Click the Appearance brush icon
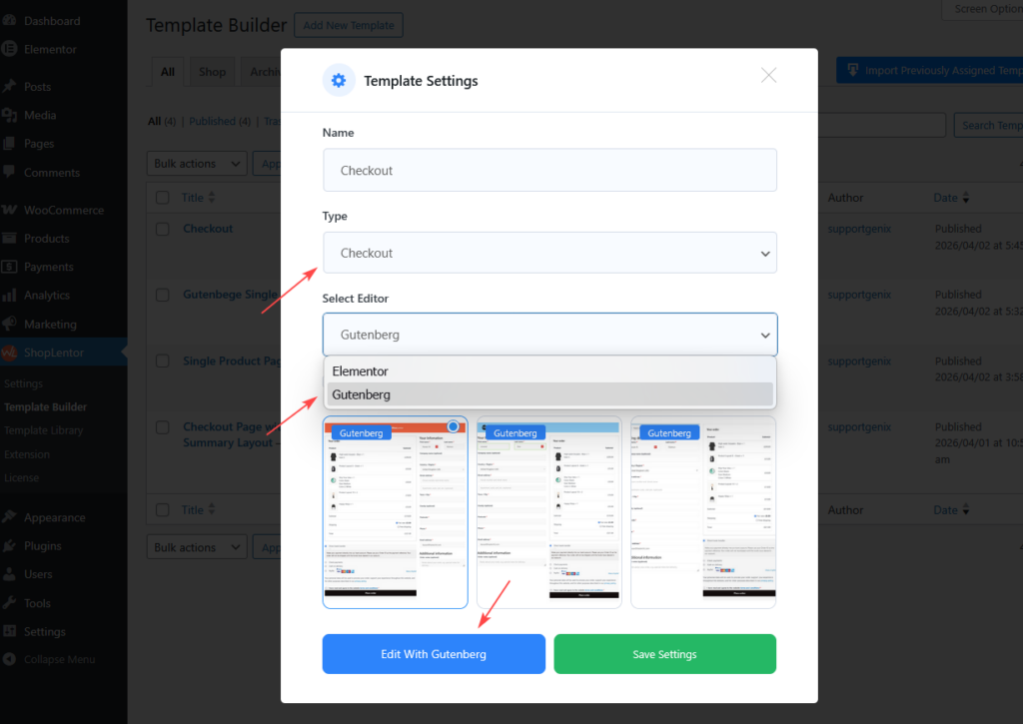 pos(9,517)
